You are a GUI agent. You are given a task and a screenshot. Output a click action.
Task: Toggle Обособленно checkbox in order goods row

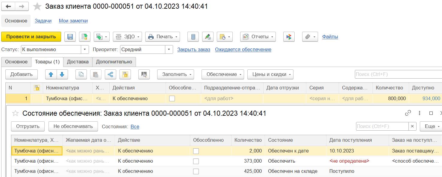(172, 98)
